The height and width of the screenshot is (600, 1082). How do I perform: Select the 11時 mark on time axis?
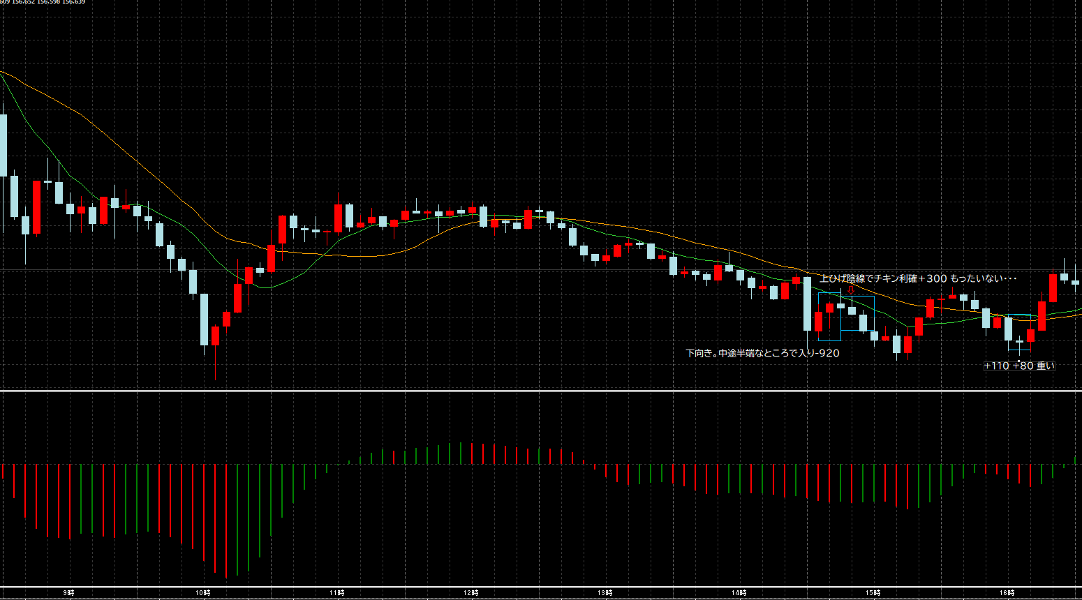336,593
